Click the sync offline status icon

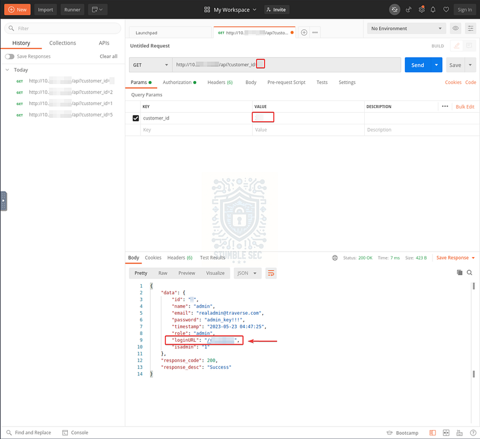click(395, 10)
